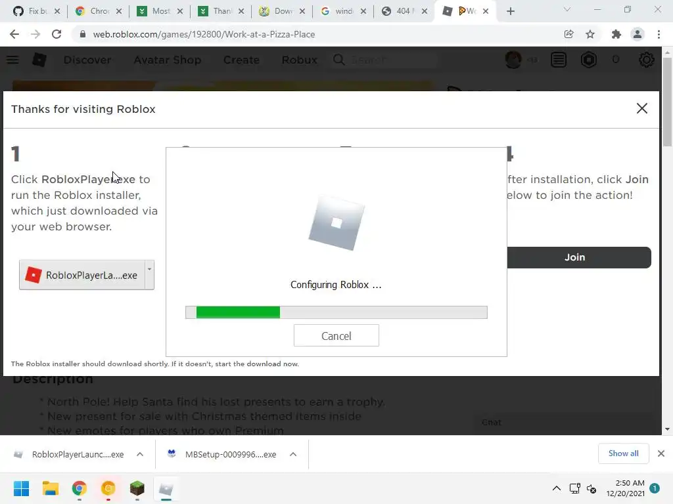Open the Roblox installer taskbar icon
This screenshot has width=673, height=504.
click(166, 488)
